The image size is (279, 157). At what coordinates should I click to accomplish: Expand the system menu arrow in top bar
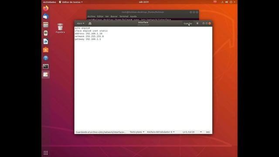(235, 2)
